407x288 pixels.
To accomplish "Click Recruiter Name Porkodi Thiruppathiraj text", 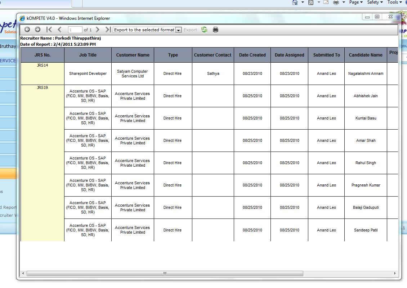I will pyautogui.click(x=61, y=38).
